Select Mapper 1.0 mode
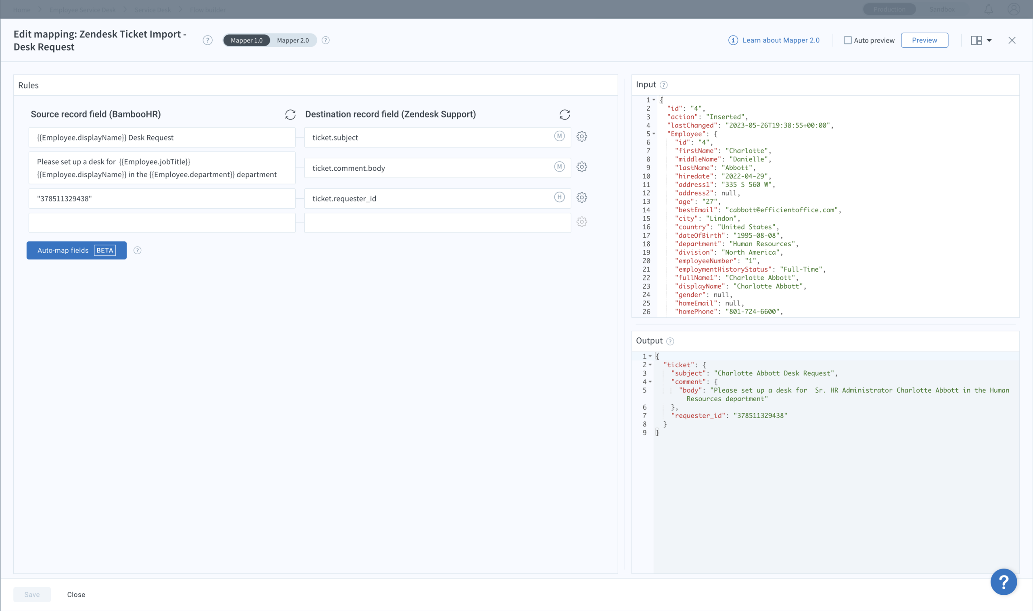This screenshot has height=611, width=1033. pyautogui.click(x=247, y=40)
